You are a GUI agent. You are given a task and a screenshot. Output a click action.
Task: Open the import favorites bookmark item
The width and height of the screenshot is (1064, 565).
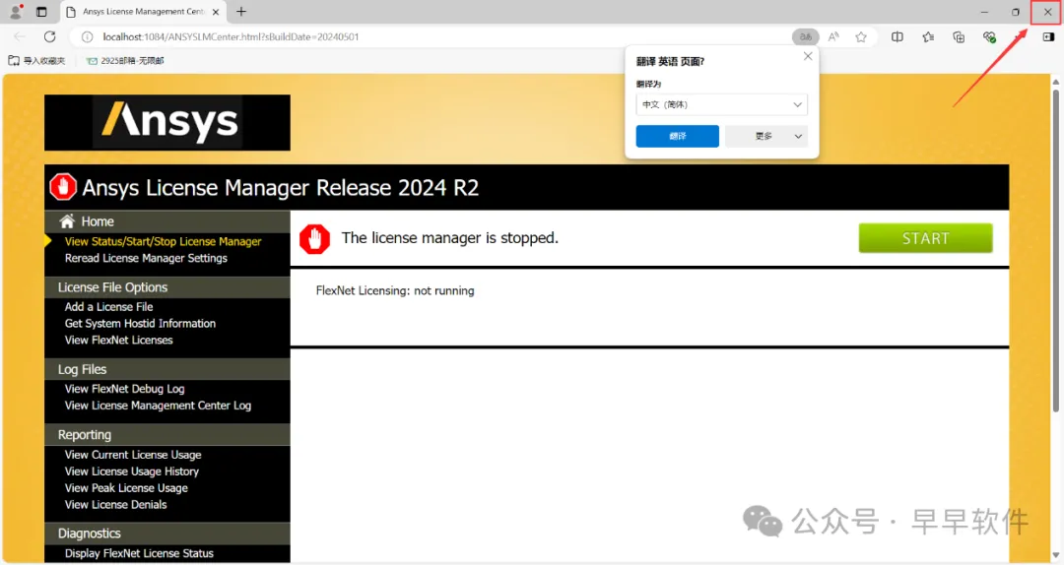coord(36,60)
